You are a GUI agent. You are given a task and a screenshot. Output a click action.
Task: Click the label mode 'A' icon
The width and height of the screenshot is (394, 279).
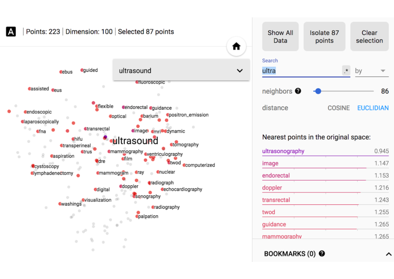click(x=11, y=32)
